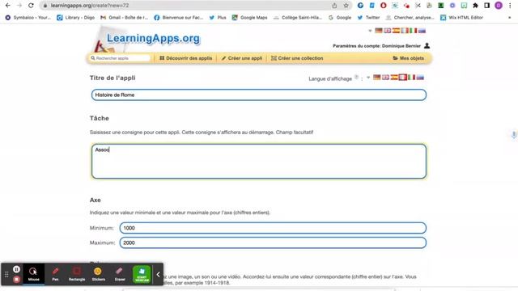This screenshot has width=518, height=291.
Task: Switch site language to German flag at top
Action: pyautogui.click(x=379, y=31)
